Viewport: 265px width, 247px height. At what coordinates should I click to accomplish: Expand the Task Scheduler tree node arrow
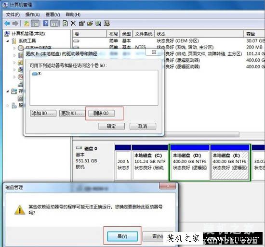14,48
